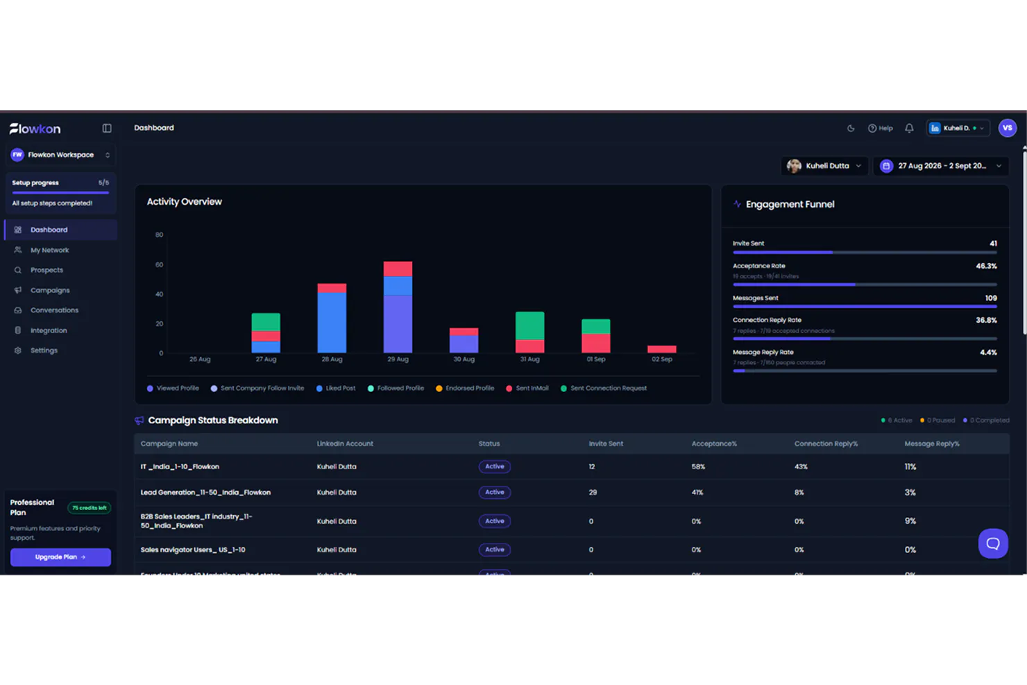Open the LinkedIn account Kuheli D. dropdown
This screenshot has width=1027, height=685.
[958, 128]
